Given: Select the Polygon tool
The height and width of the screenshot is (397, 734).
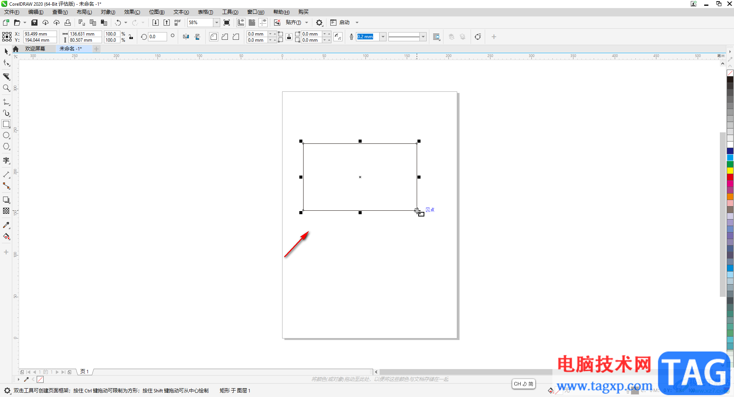Looking at the screenshot, I should pos(6,146).
